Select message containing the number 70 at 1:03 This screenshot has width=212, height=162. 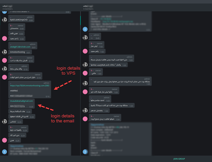(x=112, y=105)
